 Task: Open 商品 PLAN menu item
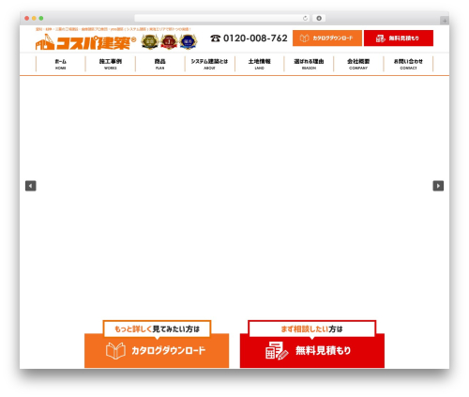pos(160,64)
